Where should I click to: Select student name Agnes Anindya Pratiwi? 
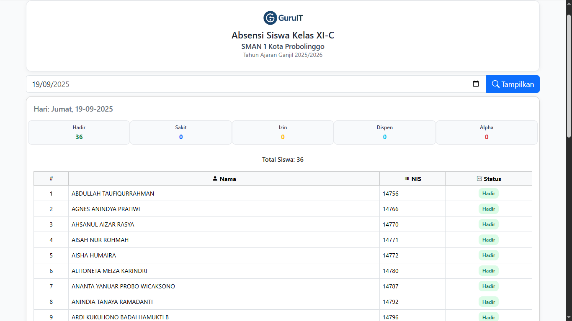[x=106, y=209]
